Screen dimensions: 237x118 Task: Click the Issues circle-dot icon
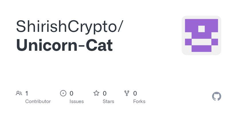click(x=63, y=93)
